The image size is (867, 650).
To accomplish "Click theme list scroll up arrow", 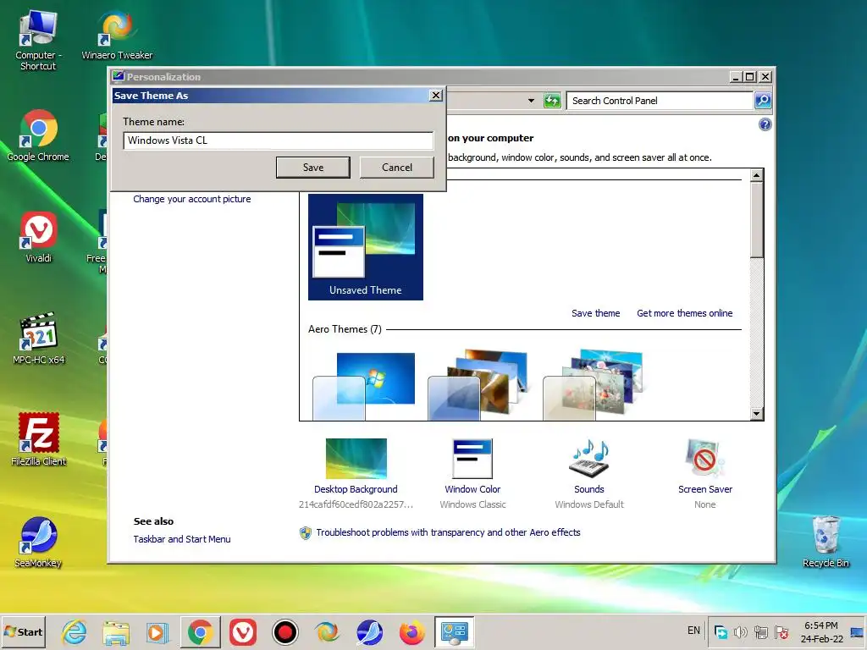I will pos(756,176).
